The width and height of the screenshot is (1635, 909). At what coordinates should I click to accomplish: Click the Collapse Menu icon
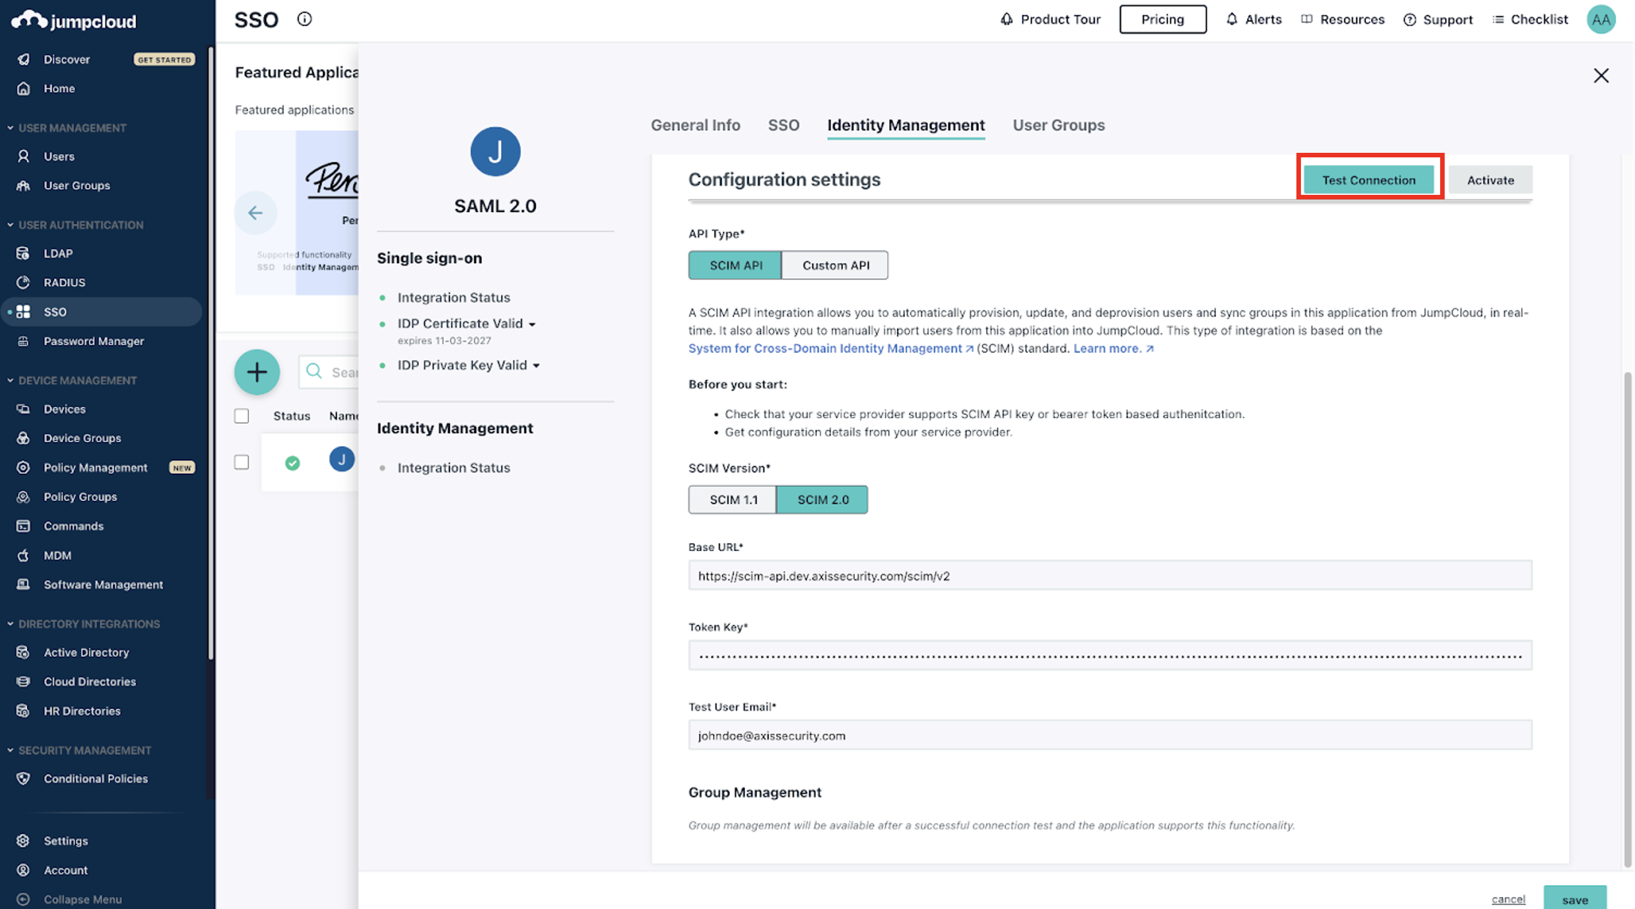pyautogui.click(x=23, y=899)
